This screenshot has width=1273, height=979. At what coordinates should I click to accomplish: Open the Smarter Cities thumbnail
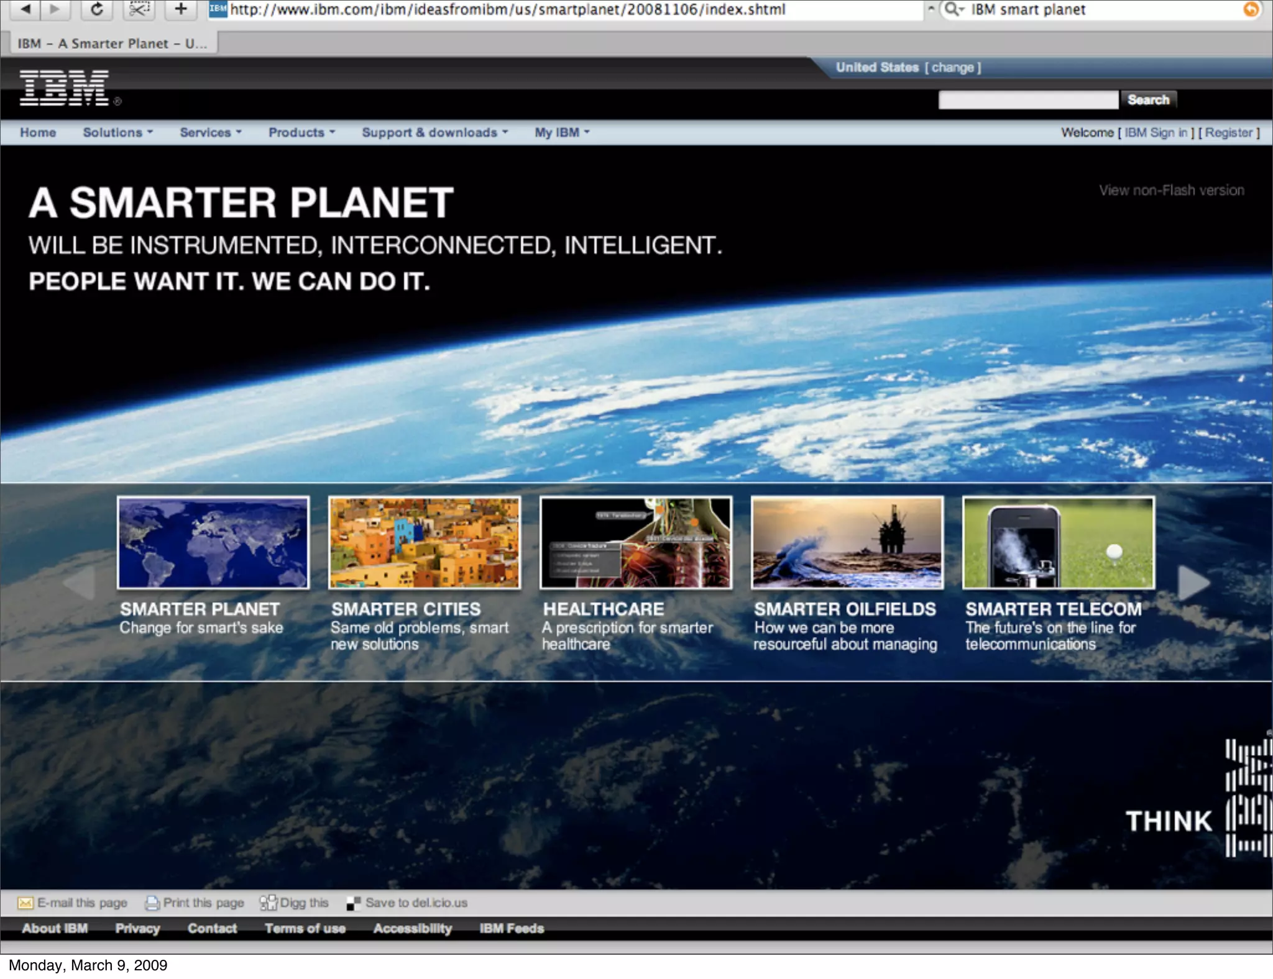(424, 542)
